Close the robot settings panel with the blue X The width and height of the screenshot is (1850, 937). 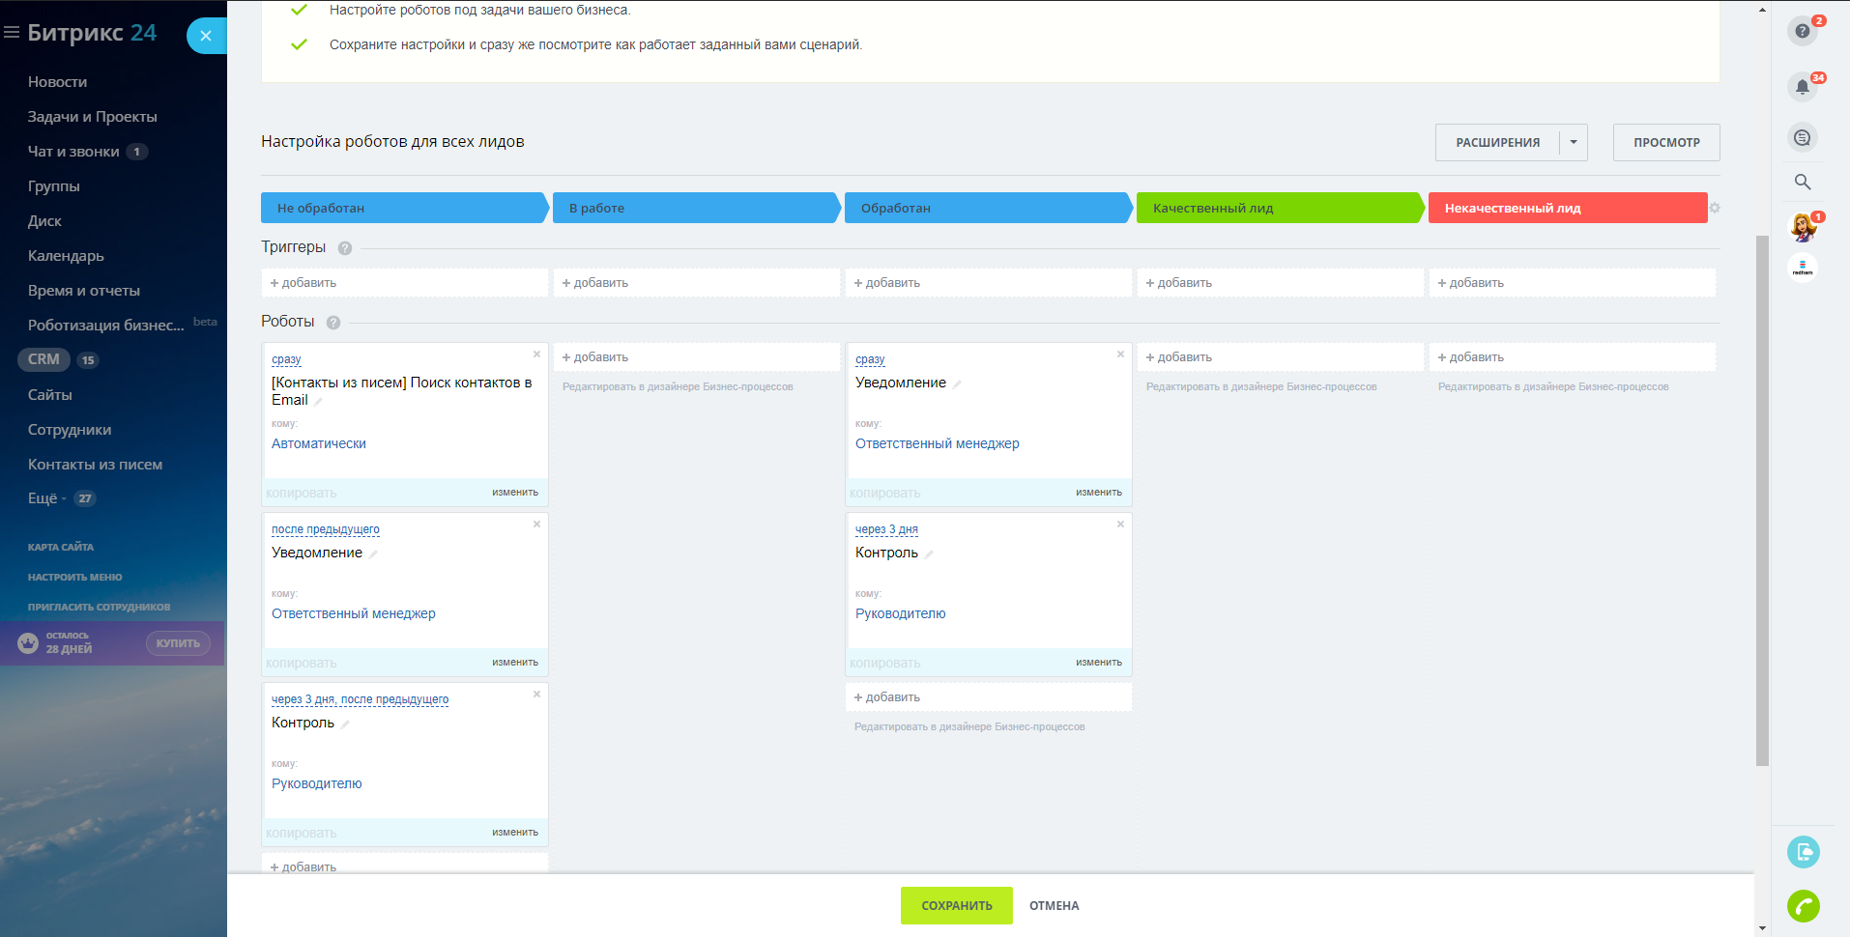click(x=206, y=36)
